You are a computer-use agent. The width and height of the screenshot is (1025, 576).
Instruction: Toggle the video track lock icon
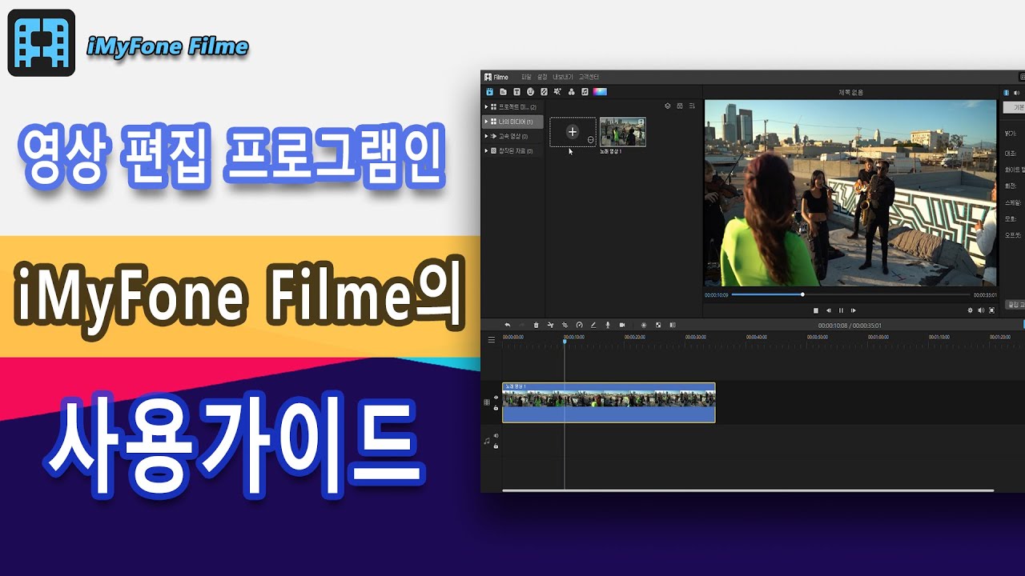click(496, 407)
